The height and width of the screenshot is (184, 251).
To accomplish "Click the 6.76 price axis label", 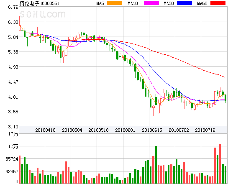I will click(x=13, y=7).
